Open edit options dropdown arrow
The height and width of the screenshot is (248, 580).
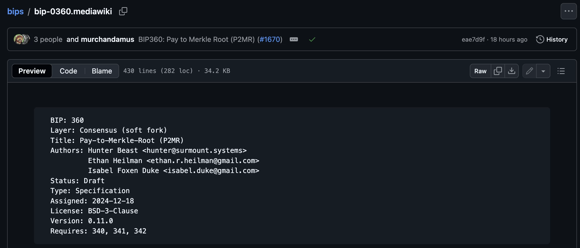click(543, 71)
